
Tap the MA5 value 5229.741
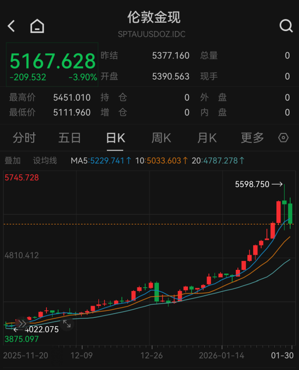[x=107, y=161]
